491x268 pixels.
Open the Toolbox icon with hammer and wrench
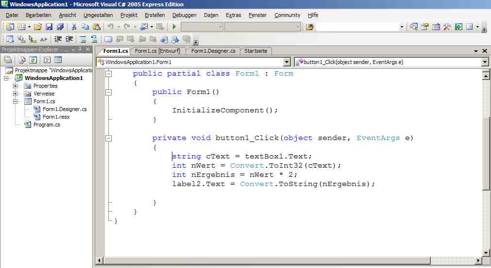[x=447, y=27]
